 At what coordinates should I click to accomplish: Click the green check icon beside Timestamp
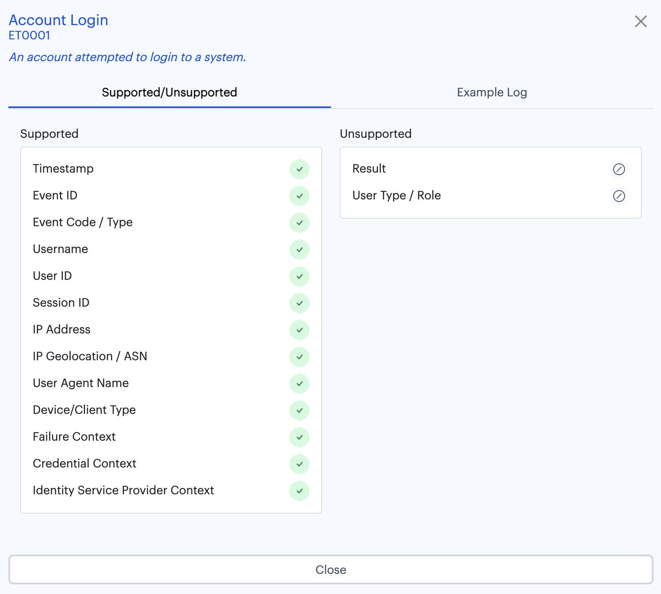point(300,169)
